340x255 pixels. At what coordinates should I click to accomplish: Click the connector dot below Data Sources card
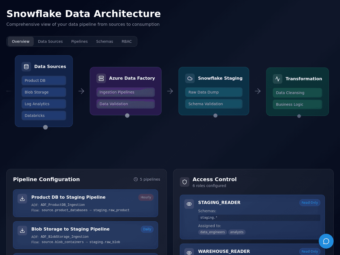click(x=45, y=127)
